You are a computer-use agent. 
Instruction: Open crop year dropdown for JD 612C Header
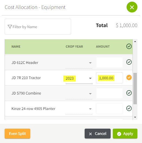click(x=79, y=63)
